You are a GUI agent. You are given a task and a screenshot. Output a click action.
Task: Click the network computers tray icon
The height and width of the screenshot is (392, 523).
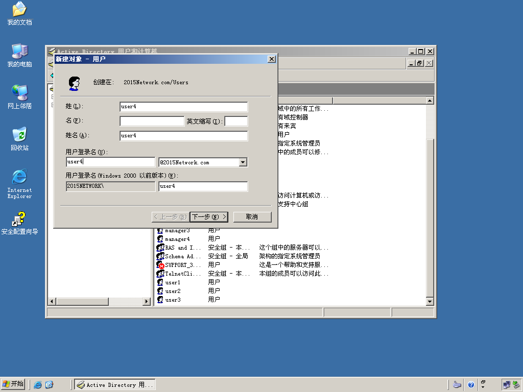[x=506, y=385]
